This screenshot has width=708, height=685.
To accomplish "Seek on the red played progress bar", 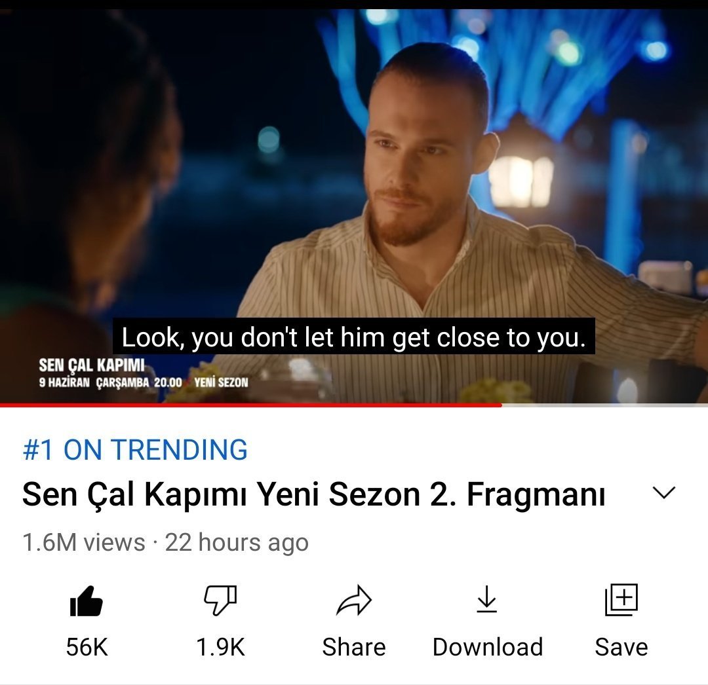I will point(250,405).
